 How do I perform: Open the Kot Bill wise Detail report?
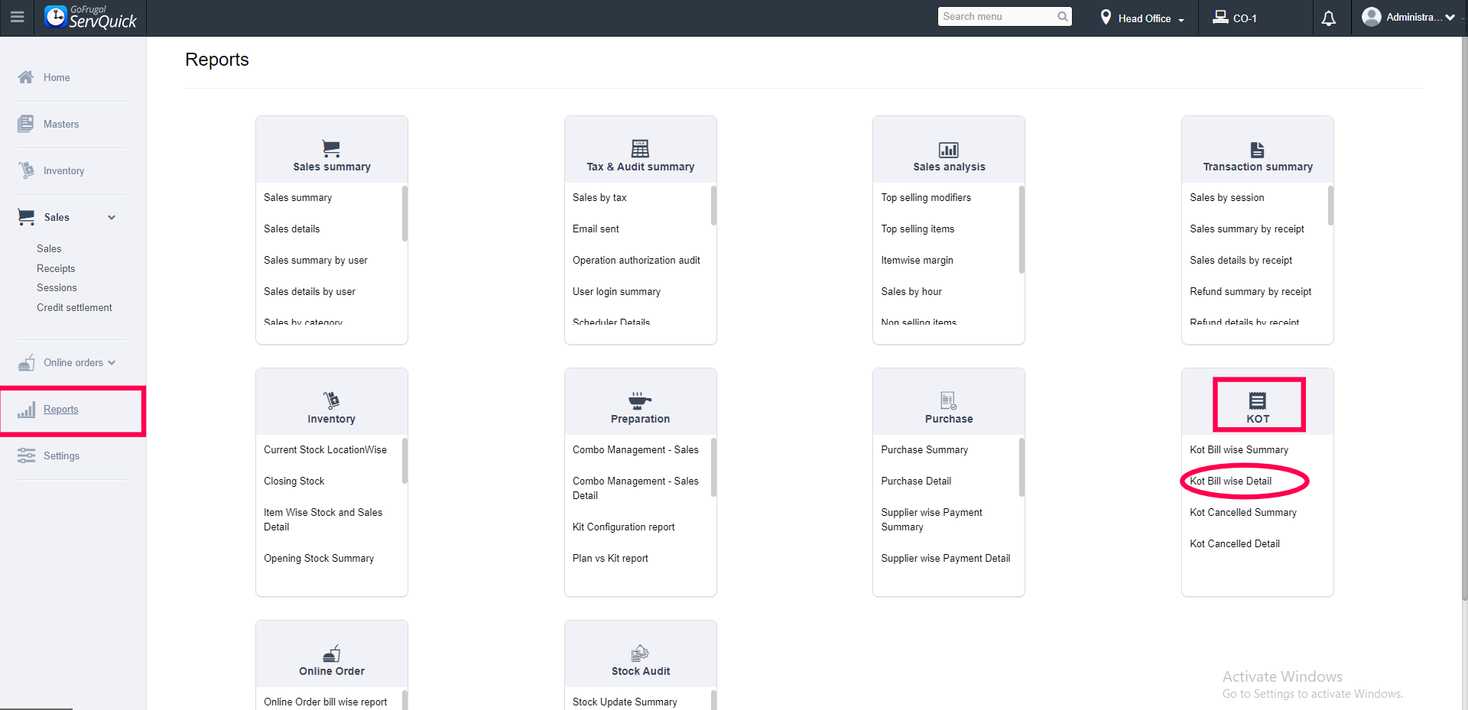tap(1231, 481)
